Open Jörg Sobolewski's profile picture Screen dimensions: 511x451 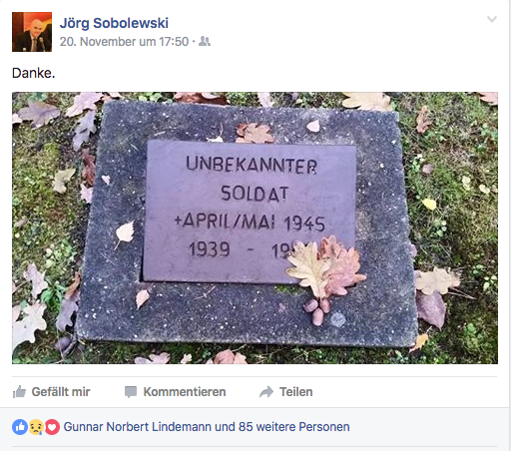(32, 32)
